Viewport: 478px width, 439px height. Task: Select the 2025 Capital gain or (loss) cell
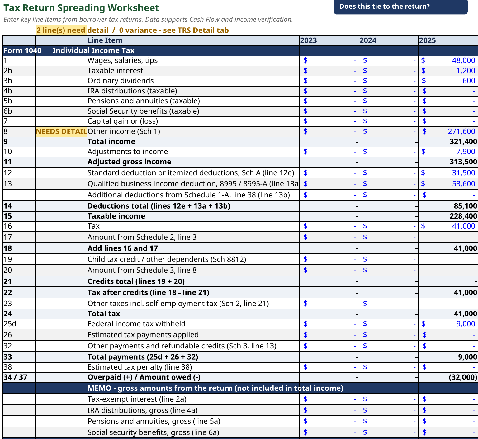coord(448,121)
